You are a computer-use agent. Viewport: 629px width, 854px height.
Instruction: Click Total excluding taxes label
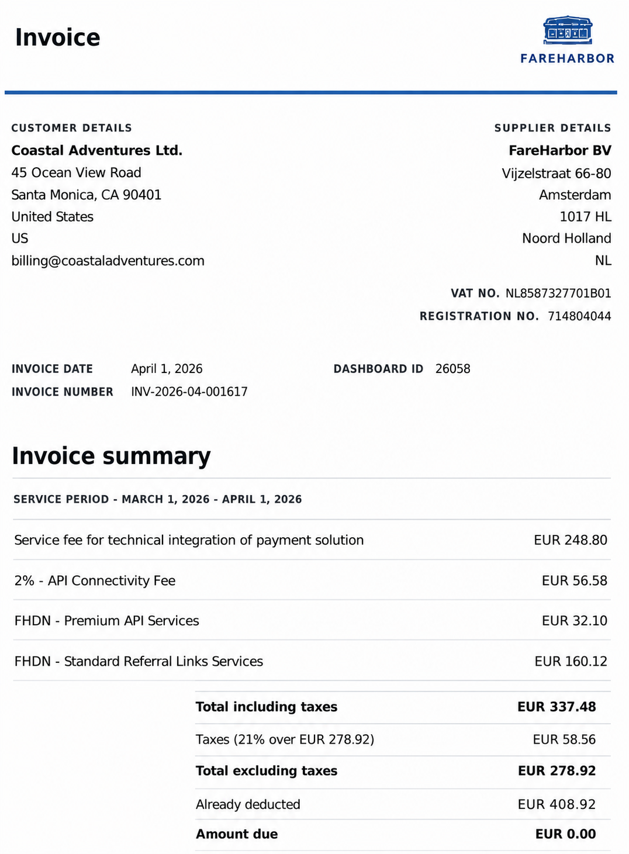pyautogui.click(x=267, y=771)
